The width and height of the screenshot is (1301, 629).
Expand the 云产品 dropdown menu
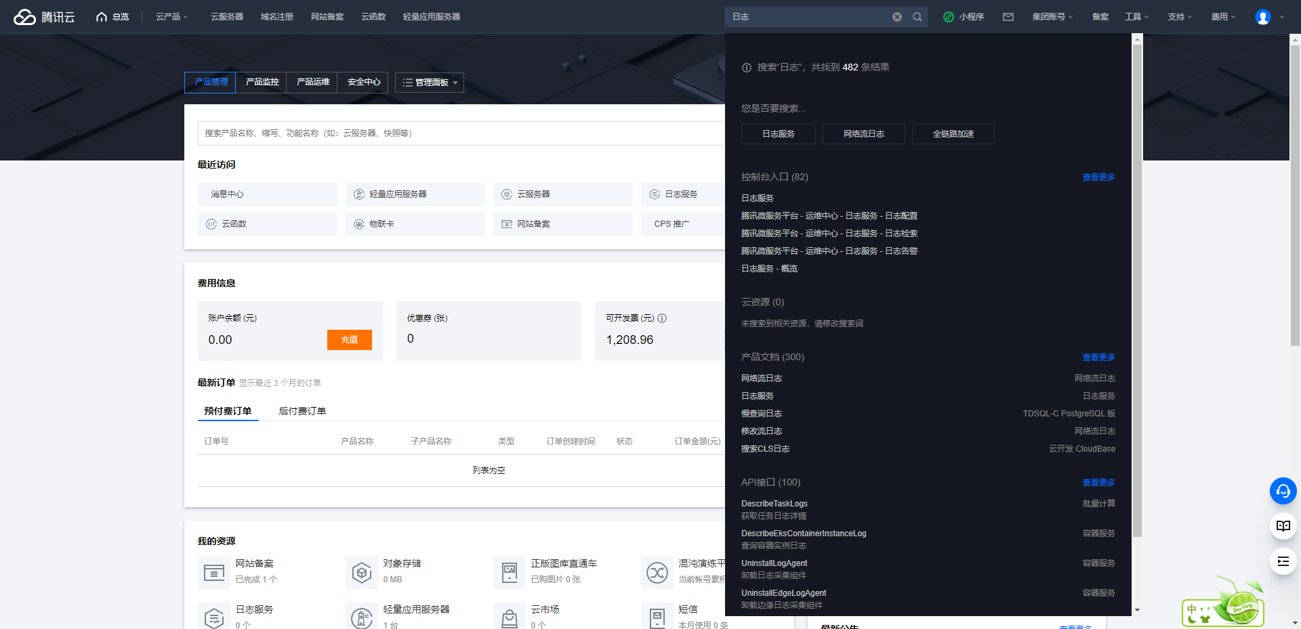[171, 17]
